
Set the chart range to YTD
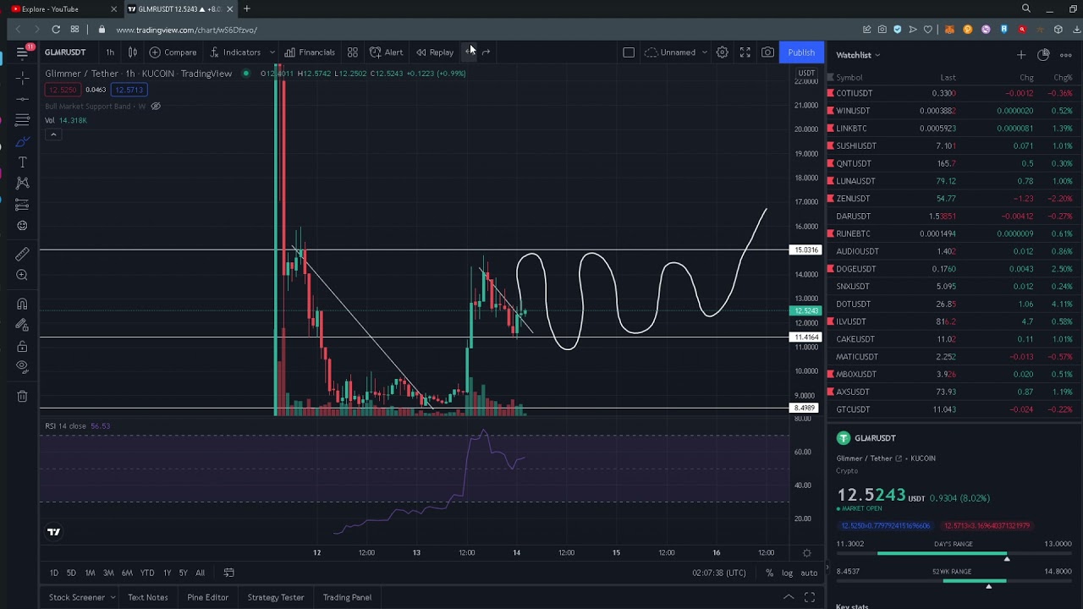[x=147, y=573]
